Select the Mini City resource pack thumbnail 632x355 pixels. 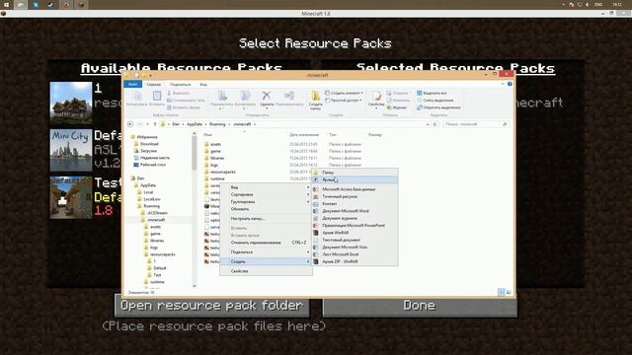tap(71, 150)
